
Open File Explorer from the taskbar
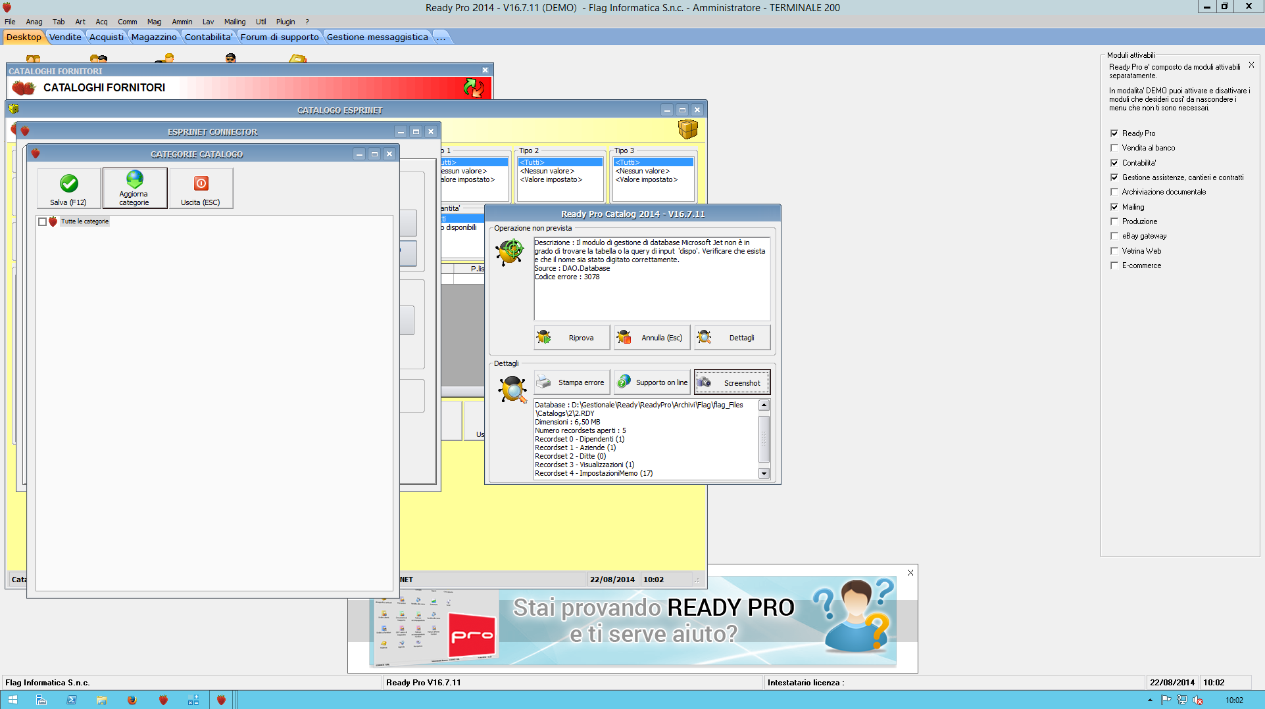102,700
